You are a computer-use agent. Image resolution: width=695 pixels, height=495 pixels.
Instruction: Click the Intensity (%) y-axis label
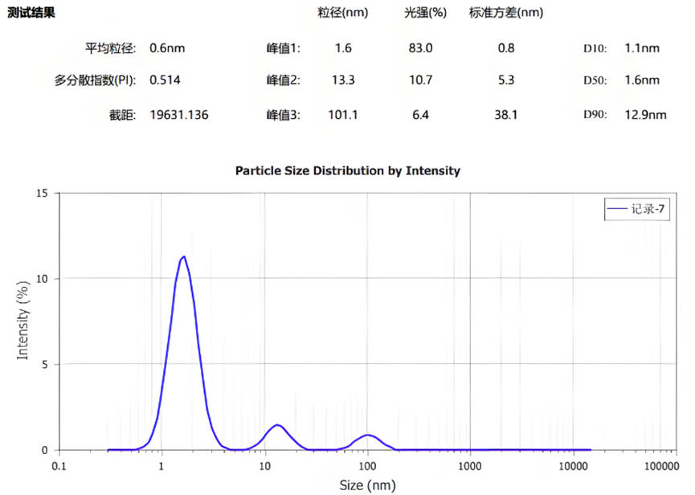(x=23, y=321)
